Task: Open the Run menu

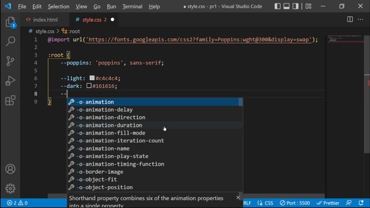Action: point(111,6)
